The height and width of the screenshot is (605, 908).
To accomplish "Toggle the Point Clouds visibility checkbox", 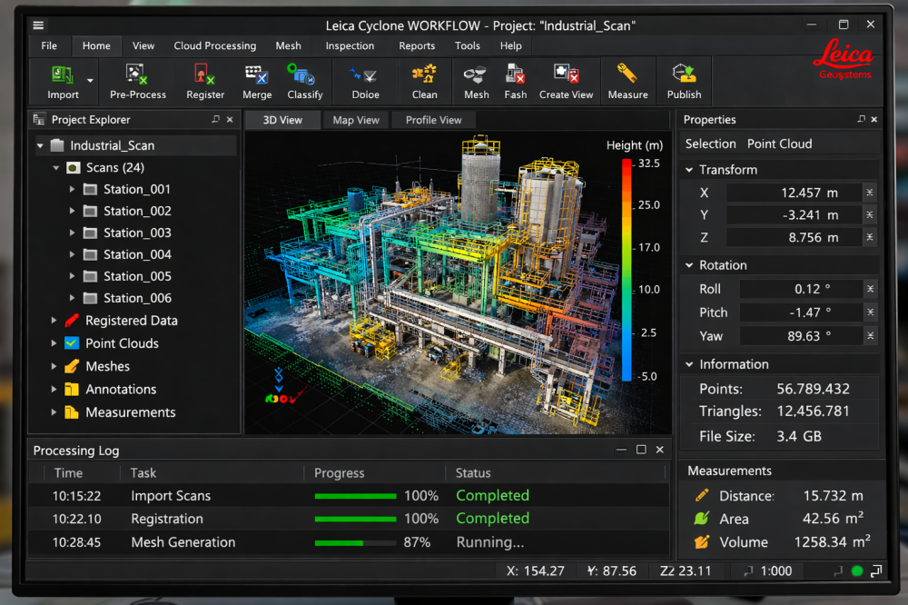I will [73, 343].
